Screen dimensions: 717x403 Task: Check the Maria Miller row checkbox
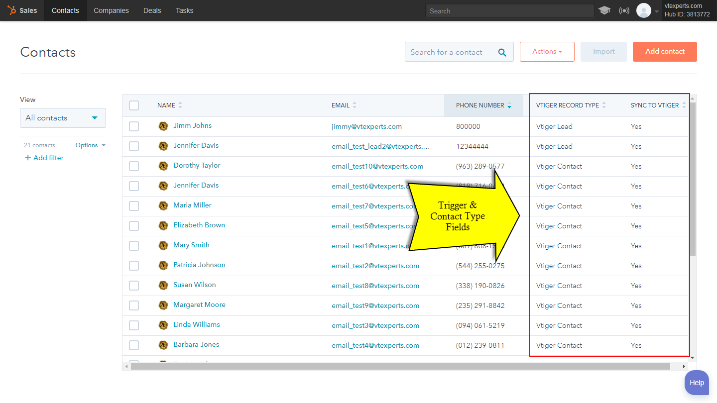click(134, 206)
